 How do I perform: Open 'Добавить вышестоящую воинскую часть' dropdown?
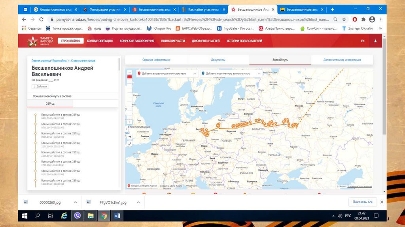tap(167, 74)
